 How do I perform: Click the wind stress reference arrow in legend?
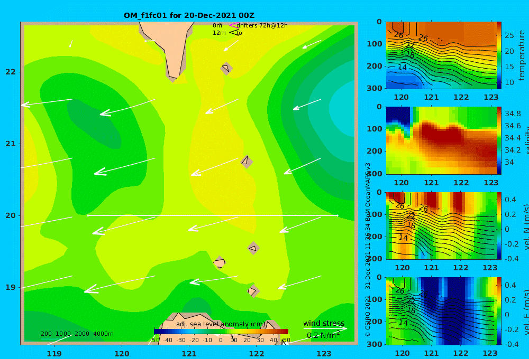325,329
